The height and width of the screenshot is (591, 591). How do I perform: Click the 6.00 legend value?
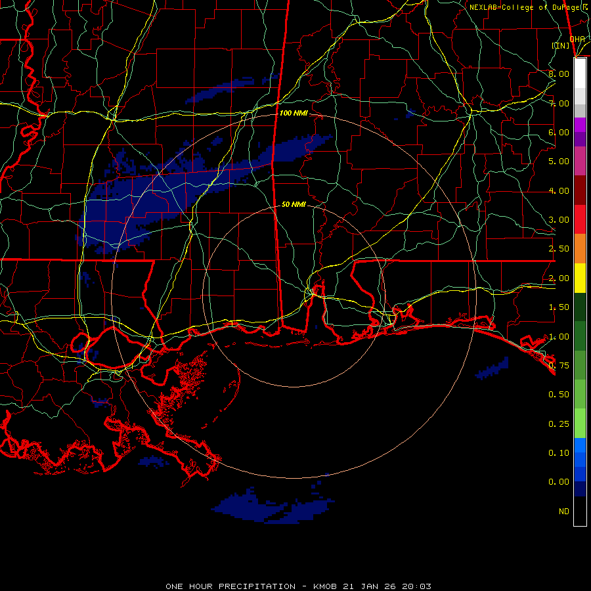559,132
